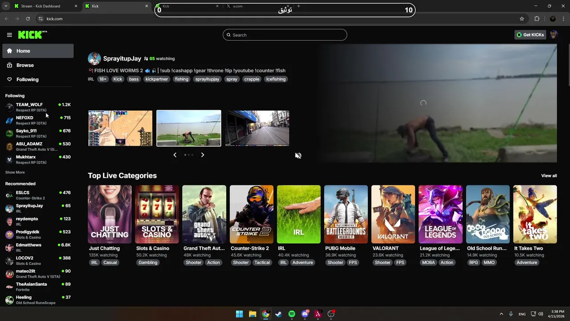Unmute the featured stream volume icon
This screenshot has width=570, height=321.
[x=298, y=156]
